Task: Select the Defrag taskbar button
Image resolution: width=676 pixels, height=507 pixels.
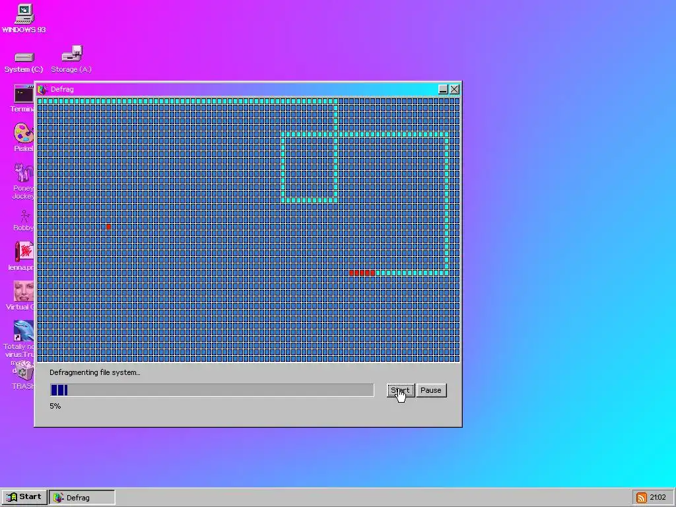Action: 83,498
